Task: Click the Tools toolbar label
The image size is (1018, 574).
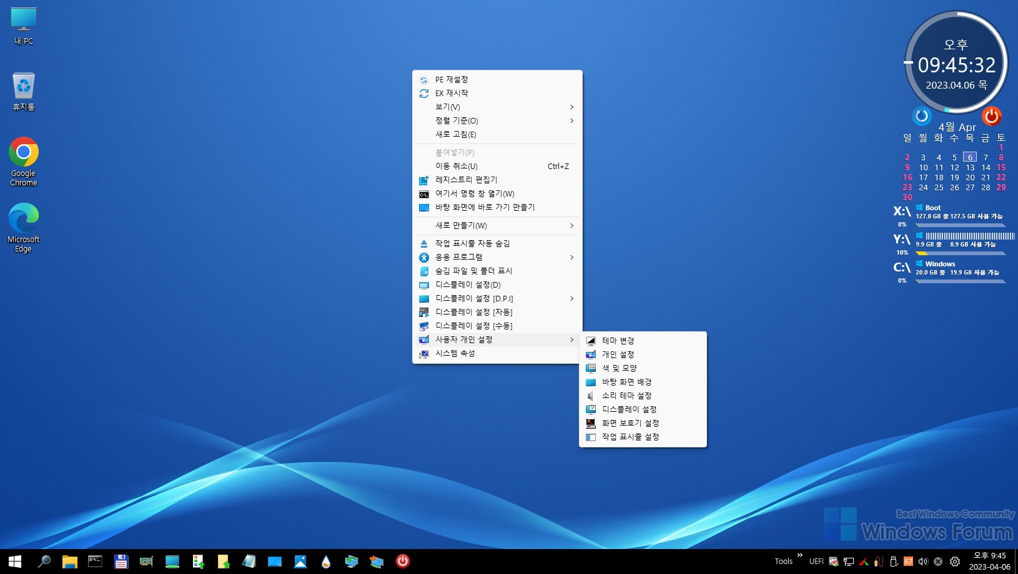Action: 783,562
